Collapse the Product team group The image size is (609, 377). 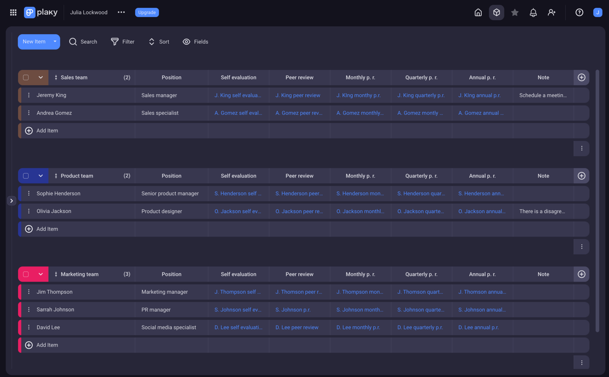(x=41, y=176)
